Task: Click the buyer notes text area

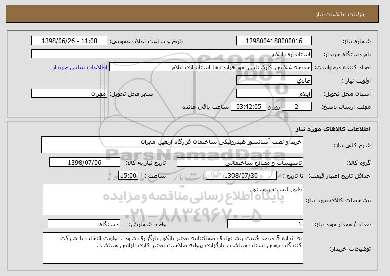Action: pos(173,248)
